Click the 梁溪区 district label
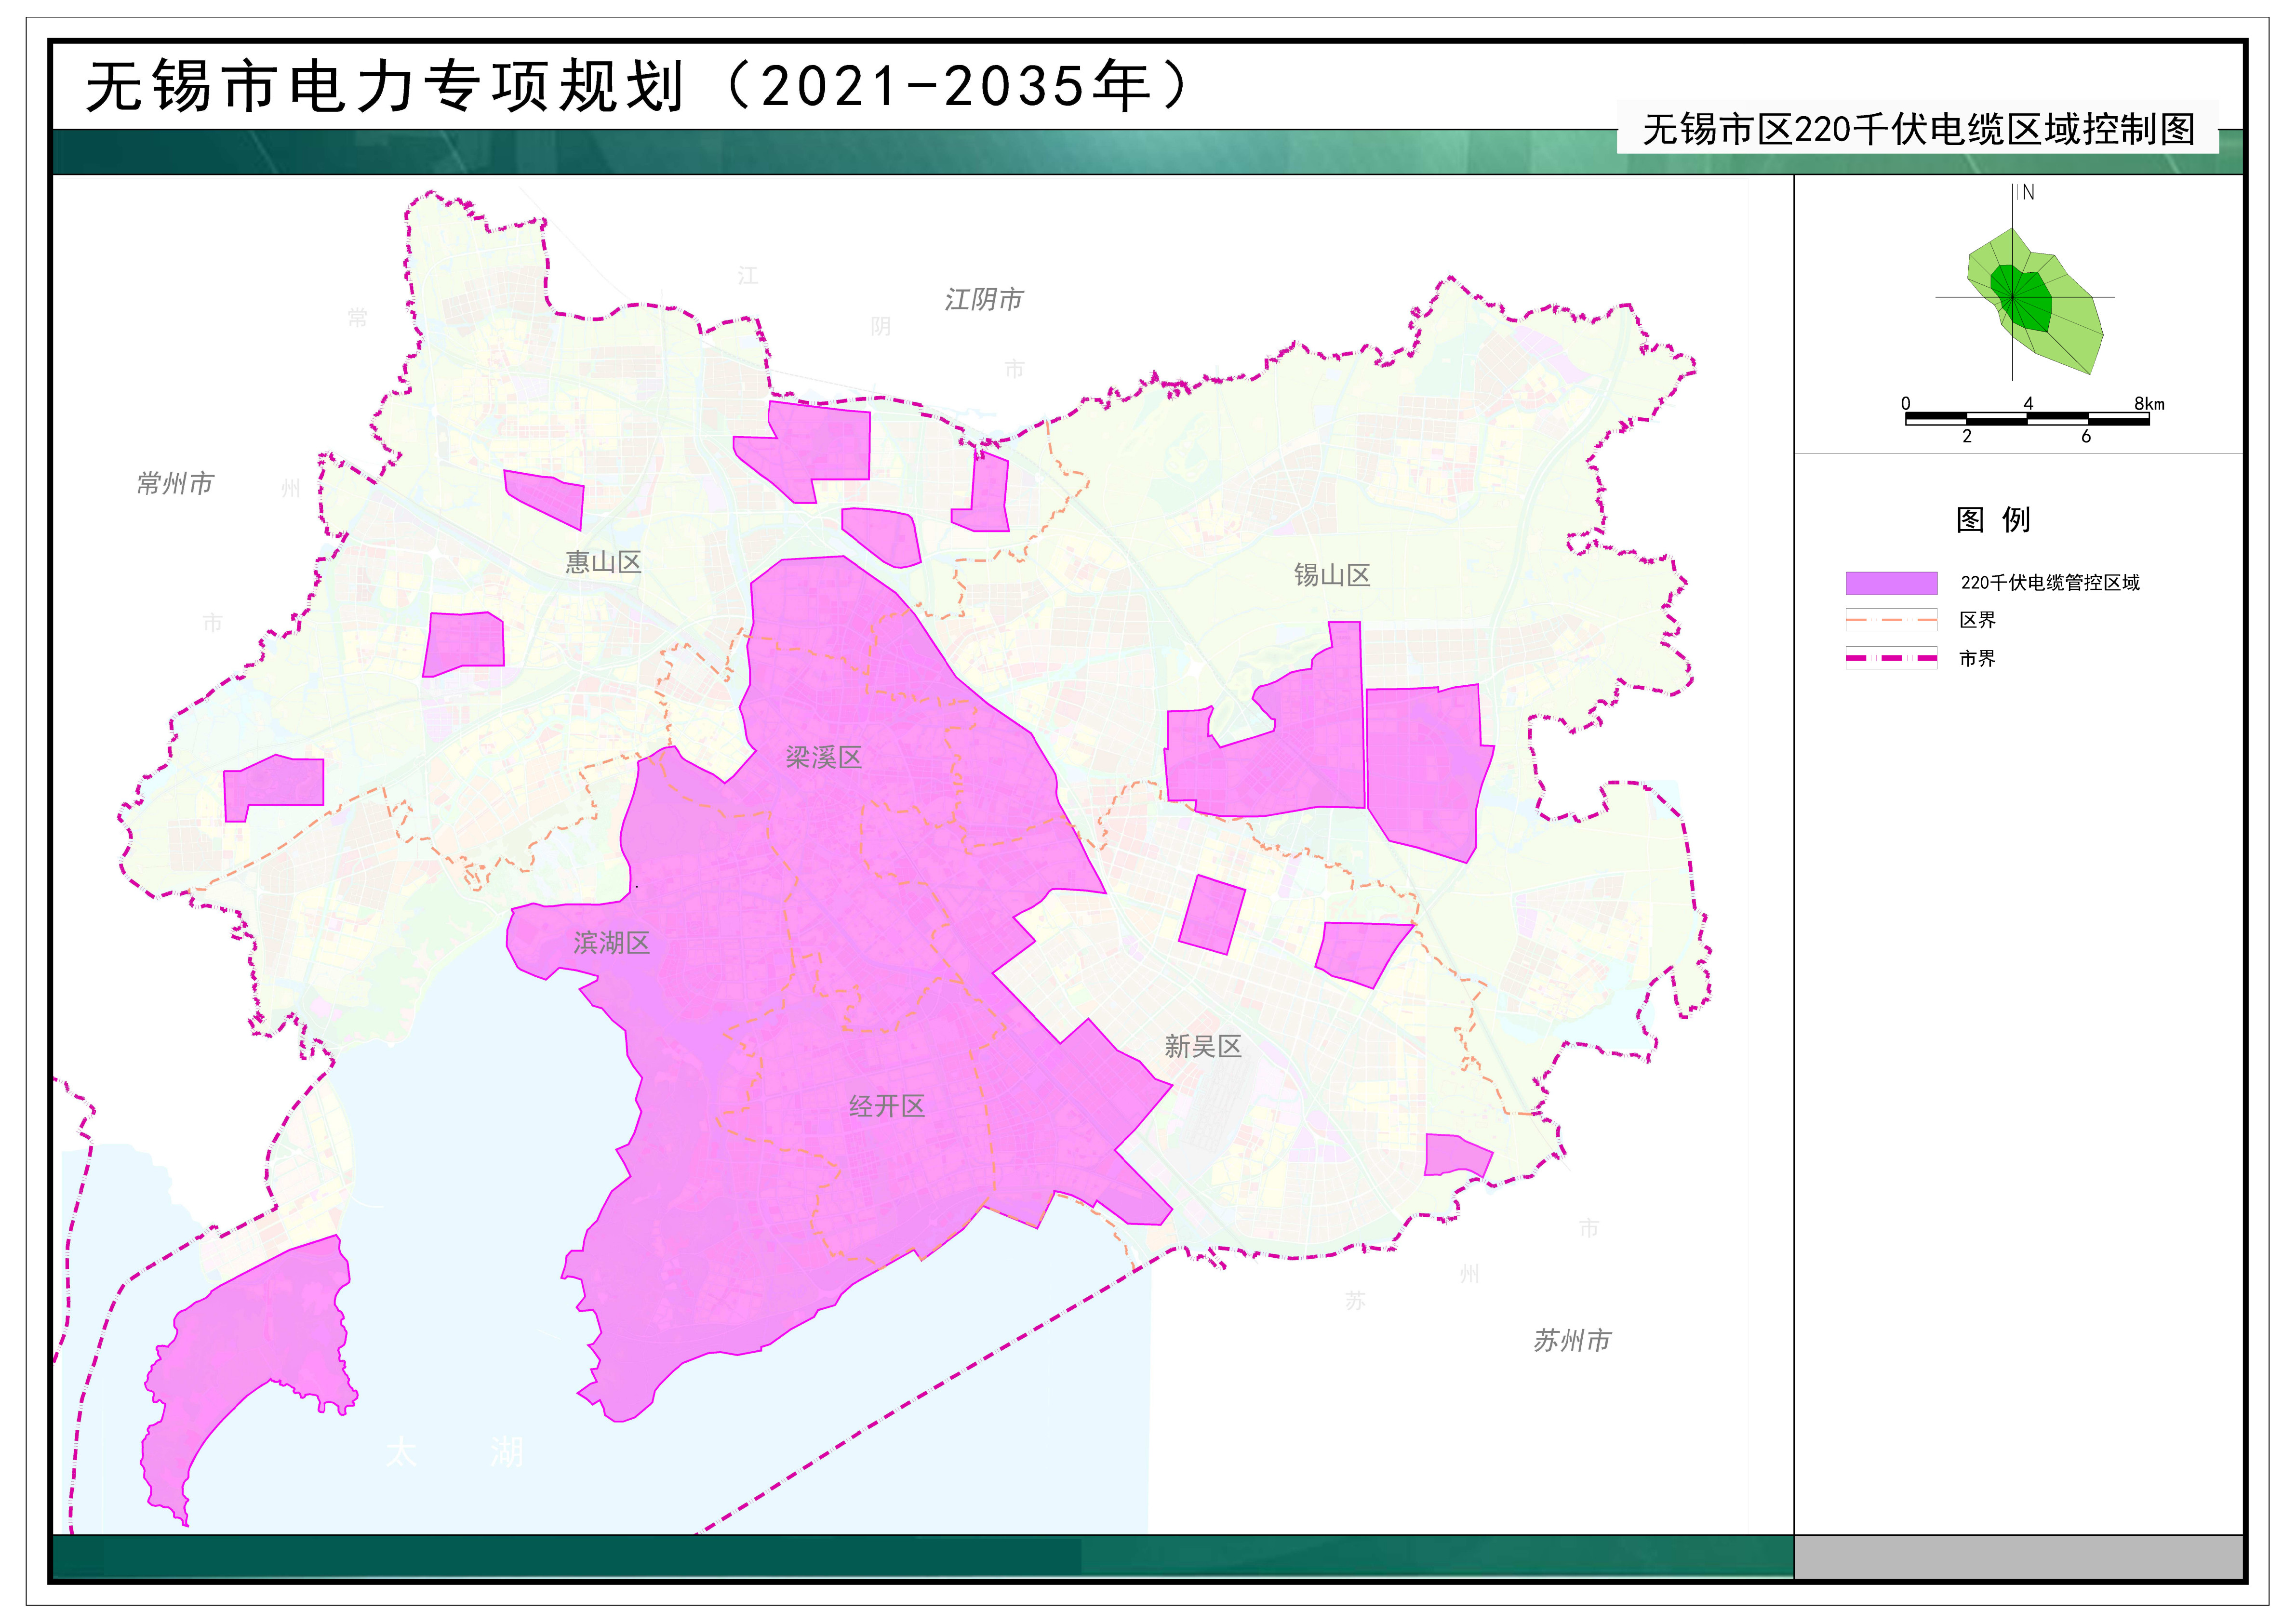Viewport: 2296px width, 1623px height. [823, 758]
